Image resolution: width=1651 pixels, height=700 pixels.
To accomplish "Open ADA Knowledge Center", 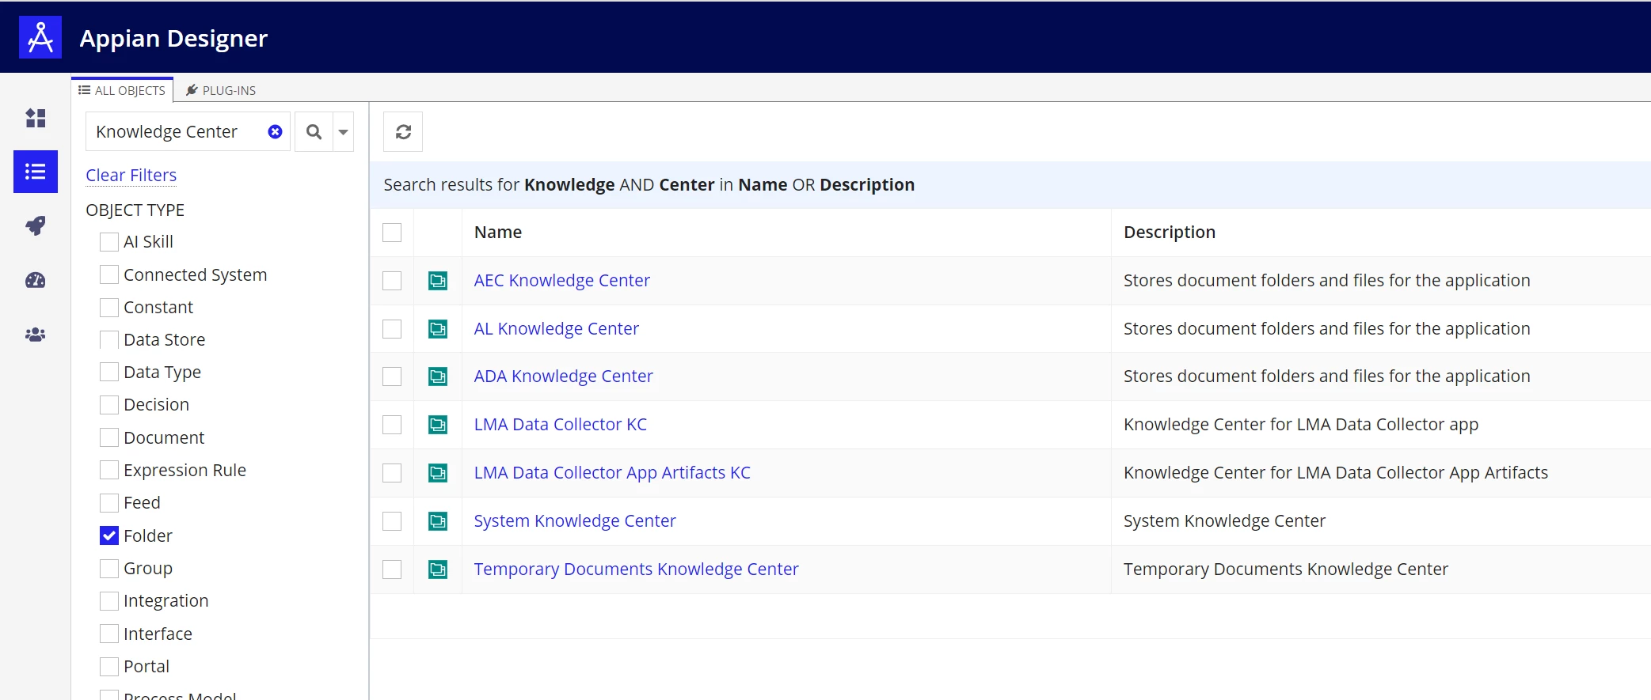I will pyautogui.click(x=564, y=376).
